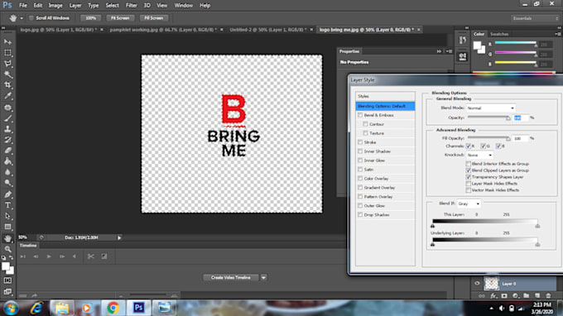563x316 pixels.
Task: Open the Windows Start menu
Action: pos(12,308)
